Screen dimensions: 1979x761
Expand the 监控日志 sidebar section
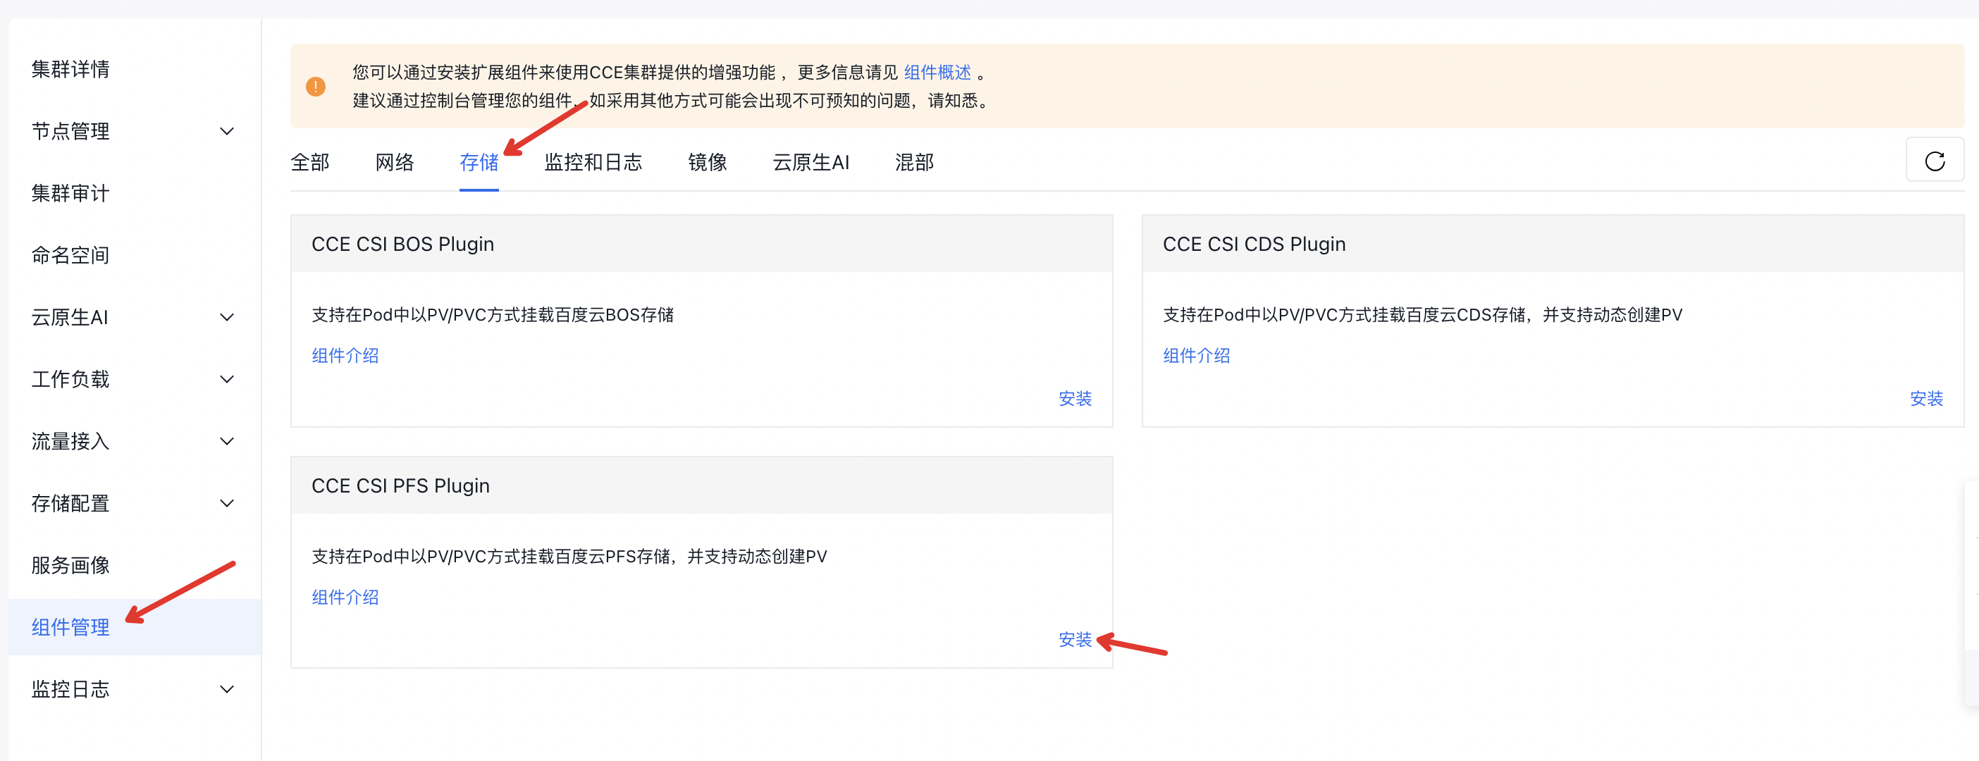tap(227, 689)
